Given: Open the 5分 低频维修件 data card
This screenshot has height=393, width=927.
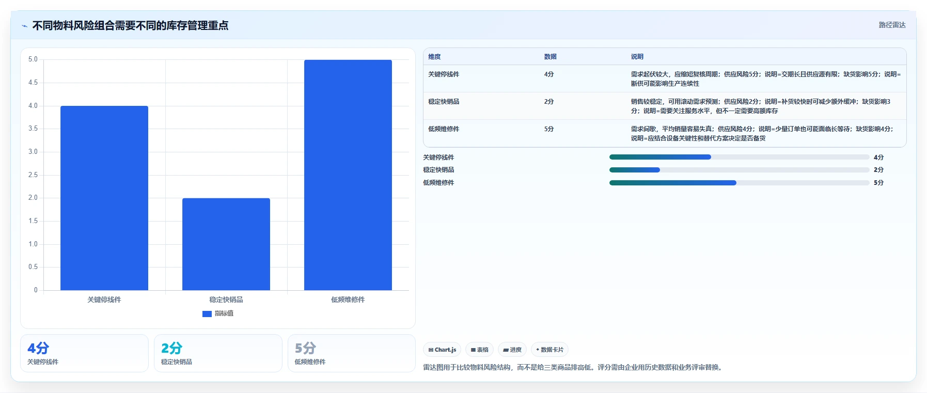Looking at the screenshot, I should (x=352, y=353).
